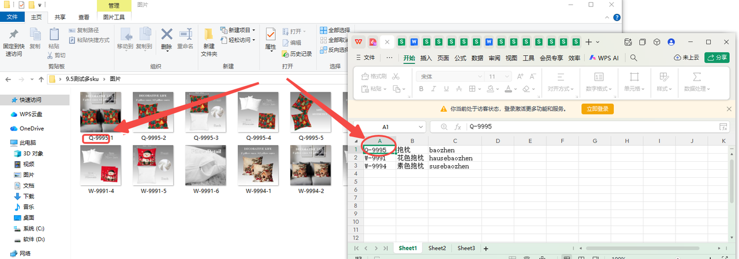Switch to the Sheet3 tab
The width and height of the screenshot is (739, 259).
(466, 248)
